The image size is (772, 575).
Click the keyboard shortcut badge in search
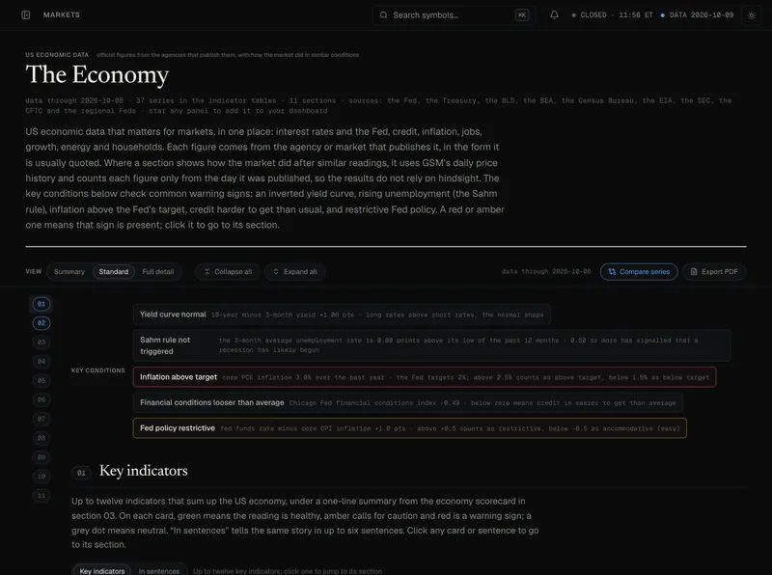coord(521,14)
